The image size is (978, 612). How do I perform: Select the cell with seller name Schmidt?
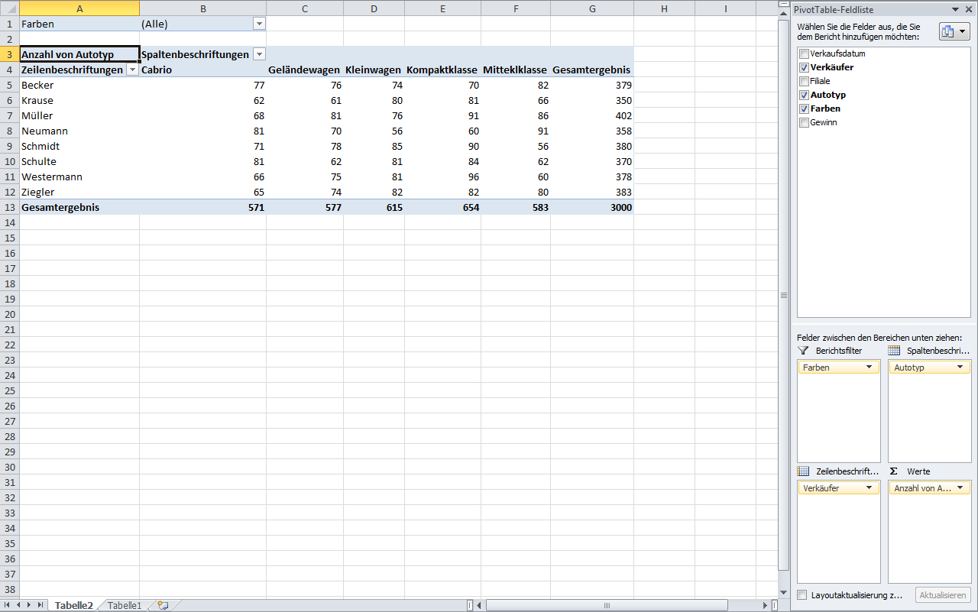coord(79,146)
